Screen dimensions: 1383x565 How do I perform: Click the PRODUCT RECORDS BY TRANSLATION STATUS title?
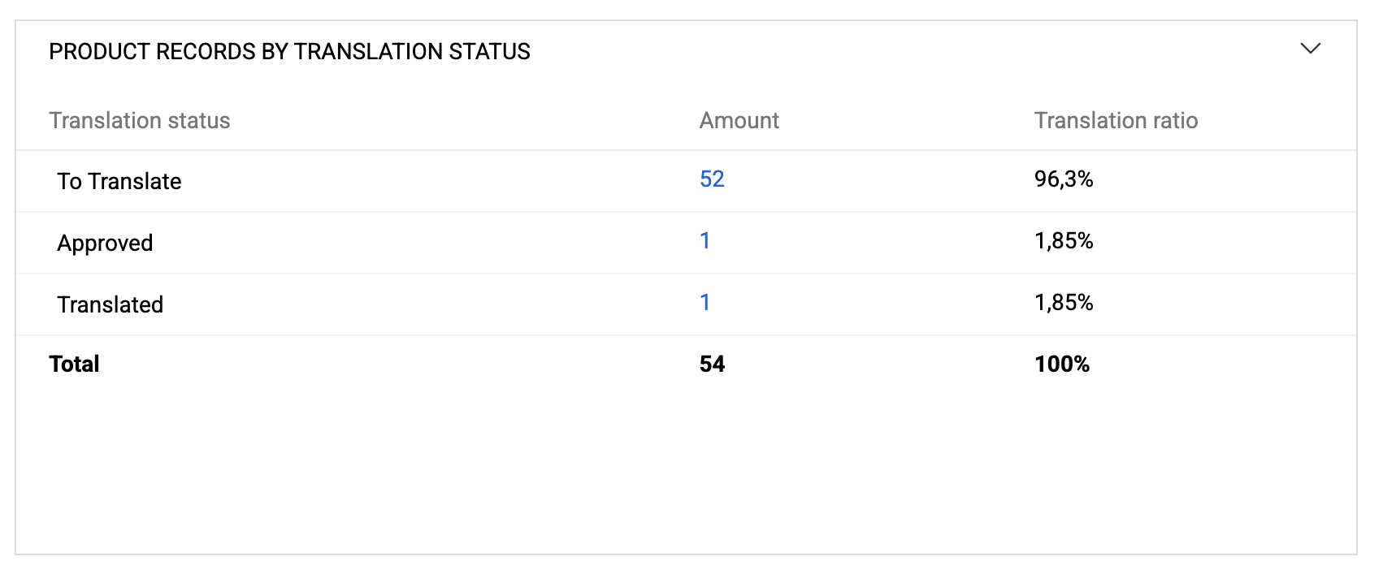point(288,51)
